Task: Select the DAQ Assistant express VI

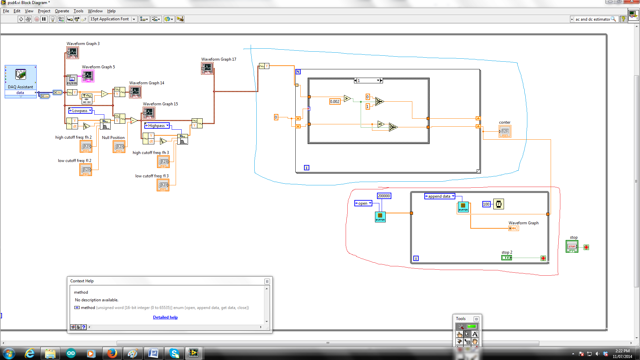Action: pos(21,81)
